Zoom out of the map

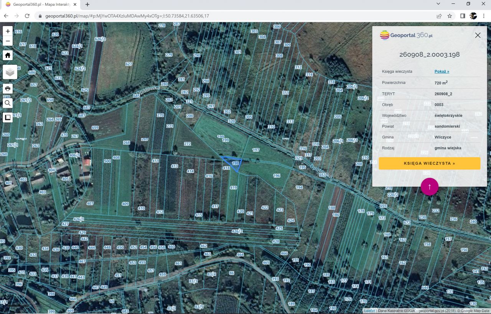pyautogui.click(x=8, y=41)
